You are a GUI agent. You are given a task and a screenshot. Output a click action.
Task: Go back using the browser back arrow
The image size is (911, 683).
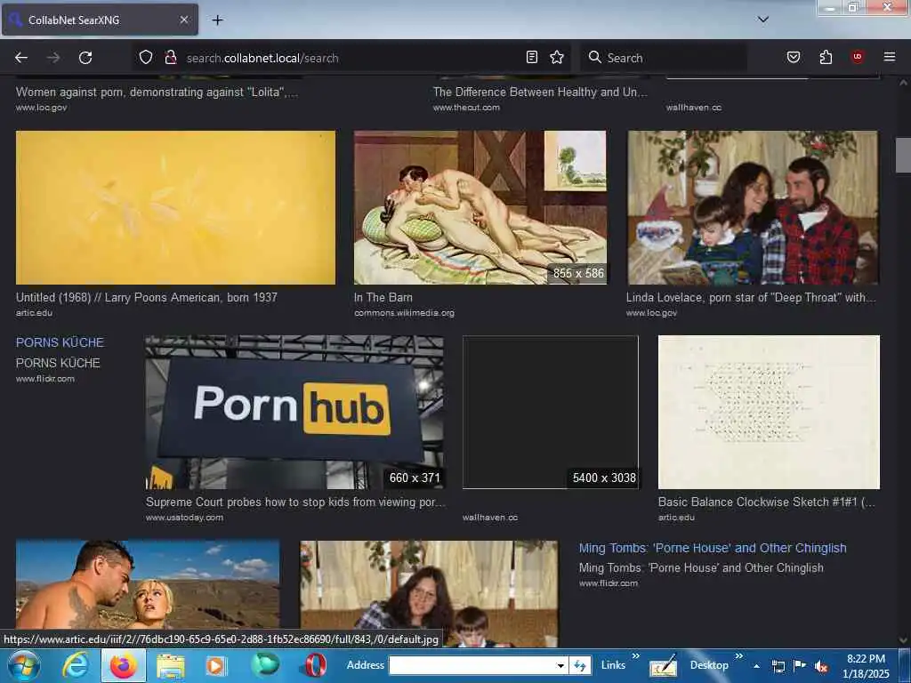click(x=21, y=58)
